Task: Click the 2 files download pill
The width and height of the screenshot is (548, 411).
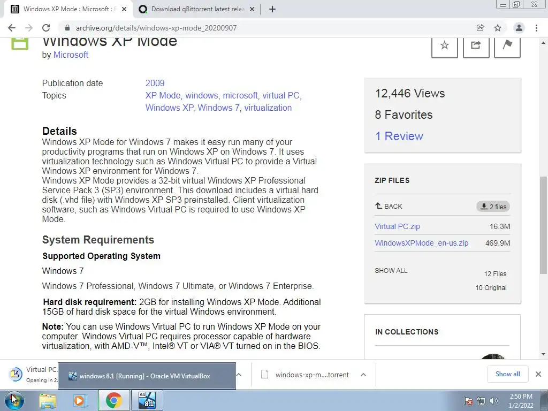Action: pos(493,207)
